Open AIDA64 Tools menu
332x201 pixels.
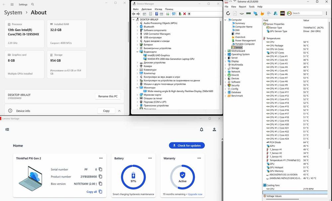(252, 7)
